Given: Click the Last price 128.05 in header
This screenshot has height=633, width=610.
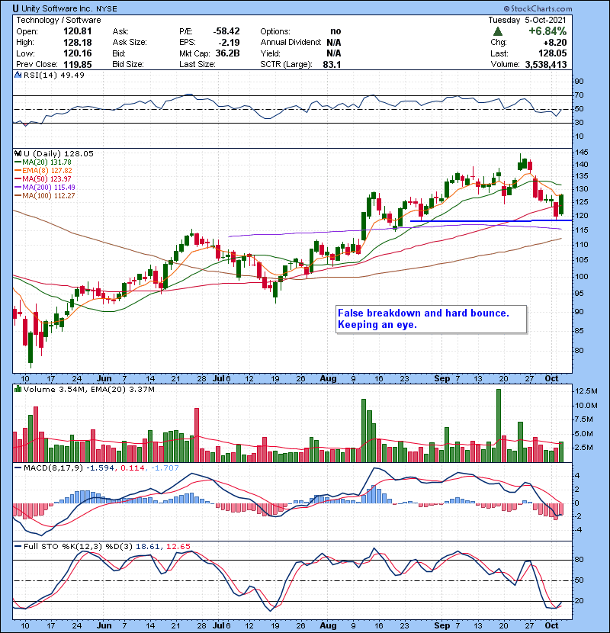Looking at the screenshot, I should point(553,53).
